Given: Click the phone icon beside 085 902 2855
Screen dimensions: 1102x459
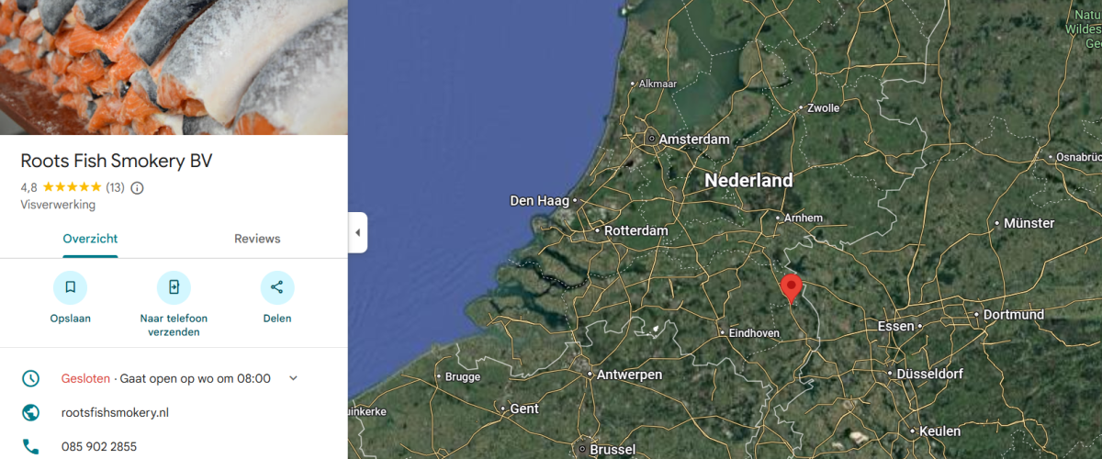Looking at the screenshot, I should click(31, 447).
